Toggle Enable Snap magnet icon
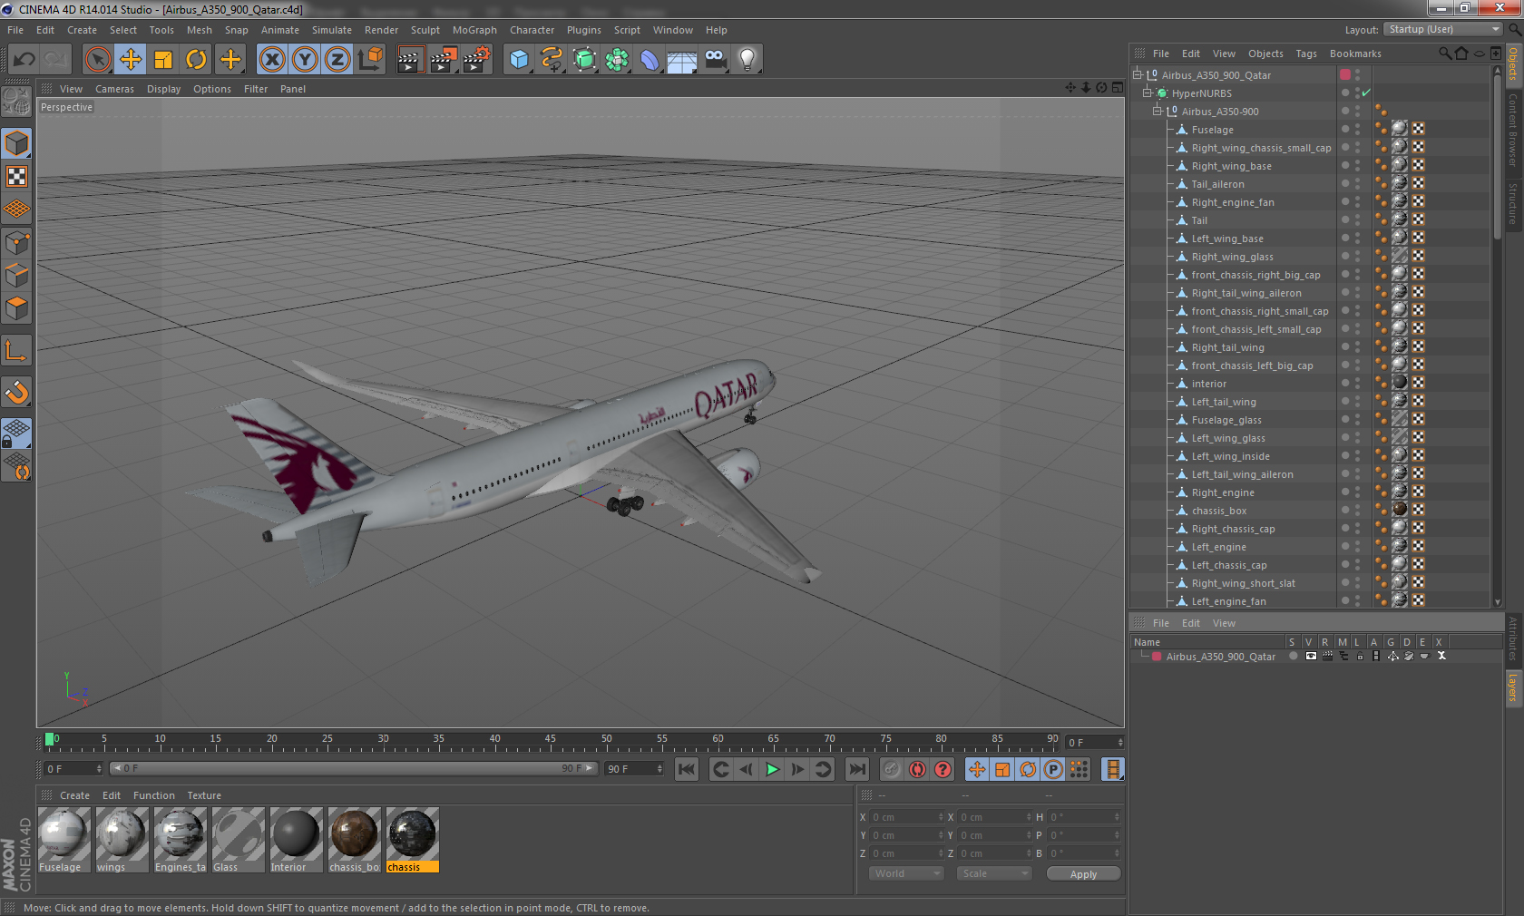Image resolution: width=1524 pixels, height=916 pixels. tap(17, 392)
